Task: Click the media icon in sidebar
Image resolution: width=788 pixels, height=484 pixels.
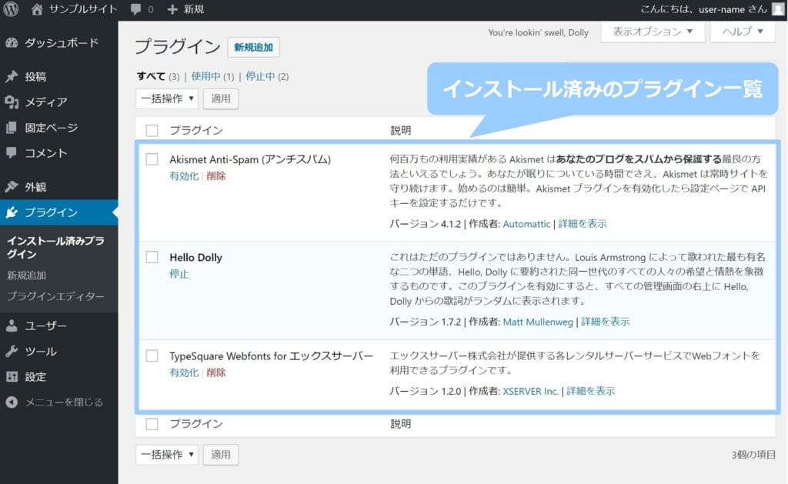Action: coord(12,102)
